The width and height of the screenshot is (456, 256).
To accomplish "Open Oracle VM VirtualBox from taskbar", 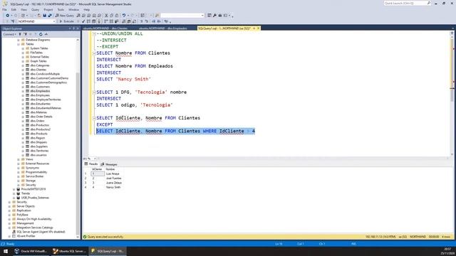I will point(31,251).
